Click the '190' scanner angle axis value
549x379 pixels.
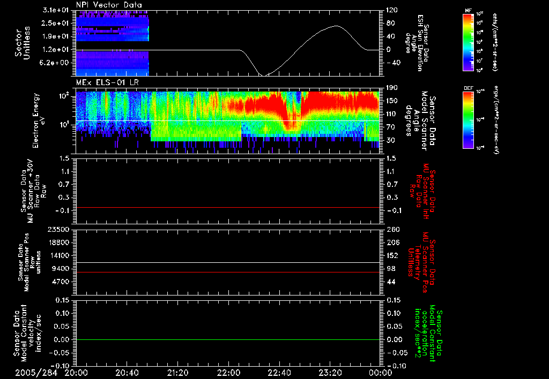[x=392, y=87]
